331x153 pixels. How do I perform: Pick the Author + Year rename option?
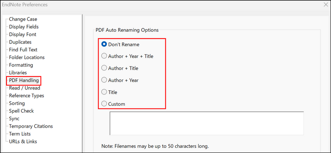[104, 80]
